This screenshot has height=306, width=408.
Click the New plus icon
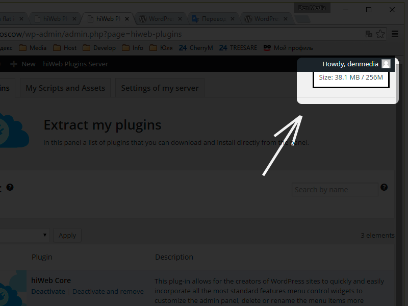[x=14, y=64]
